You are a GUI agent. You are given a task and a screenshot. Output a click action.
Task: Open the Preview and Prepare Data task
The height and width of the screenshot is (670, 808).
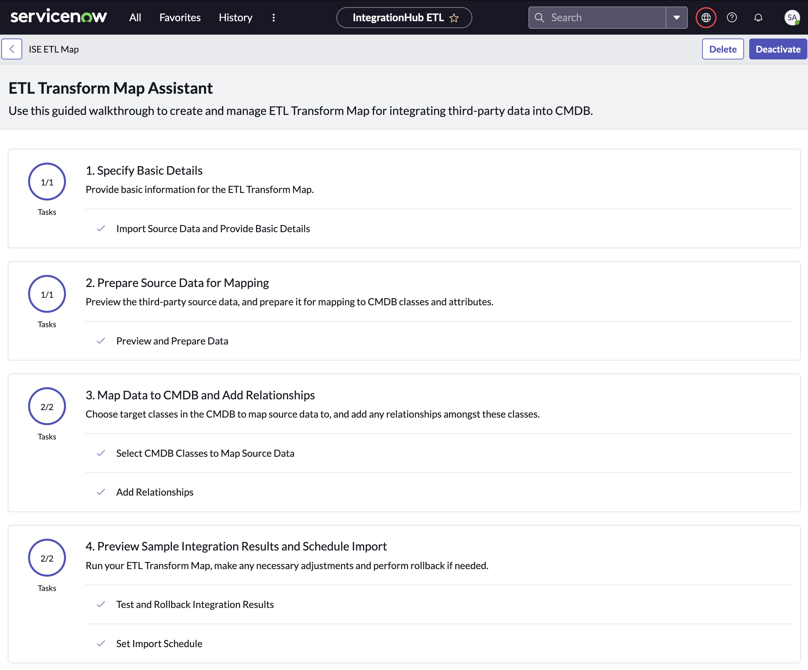[172, 341]
